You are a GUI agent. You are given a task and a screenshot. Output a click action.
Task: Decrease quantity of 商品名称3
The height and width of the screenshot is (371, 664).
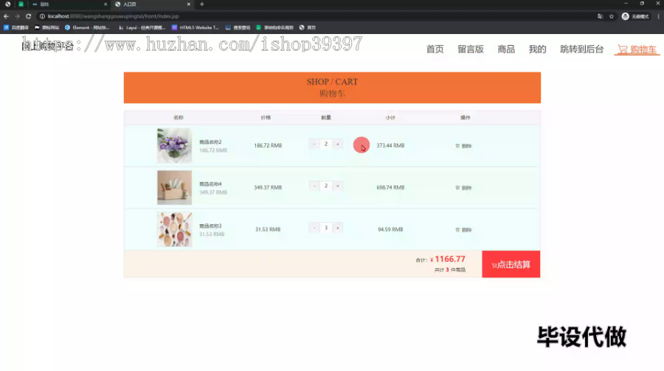click(x=314, y=228)
